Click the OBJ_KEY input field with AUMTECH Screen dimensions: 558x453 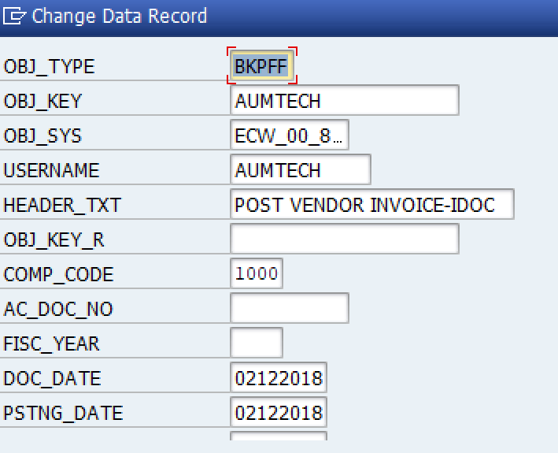click(x=345, y=101)
